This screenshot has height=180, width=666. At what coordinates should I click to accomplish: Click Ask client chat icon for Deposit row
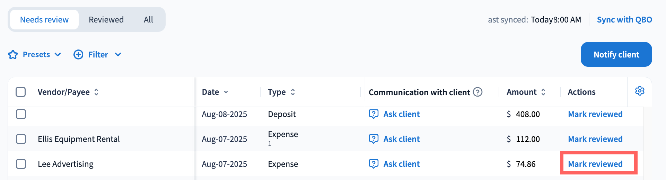[x=374, y=114]
